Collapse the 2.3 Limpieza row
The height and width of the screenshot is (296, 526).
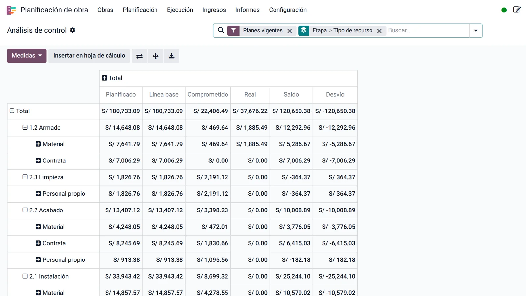click(x=25, y=177)
